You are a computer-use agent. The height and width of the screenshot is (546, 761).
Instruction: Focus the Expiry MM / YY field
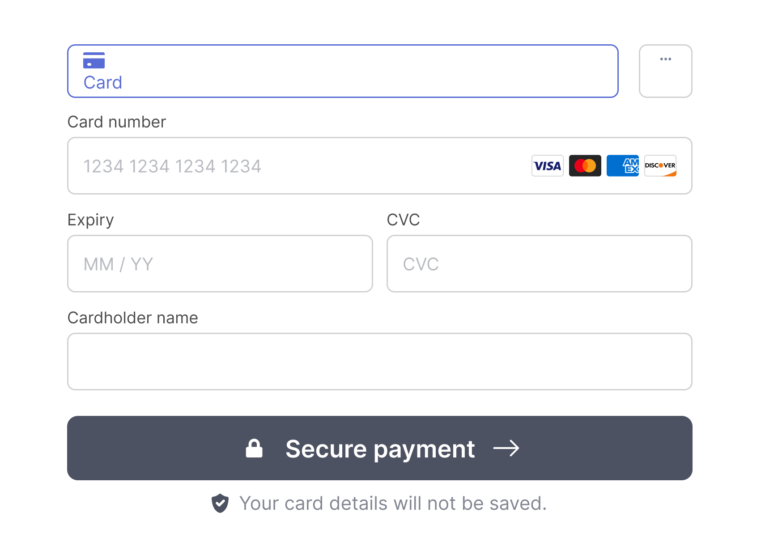point(220,264)
